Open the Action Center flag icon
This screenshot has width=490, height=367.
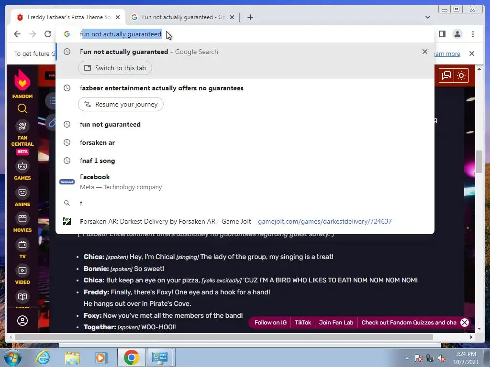pos(418,358)
